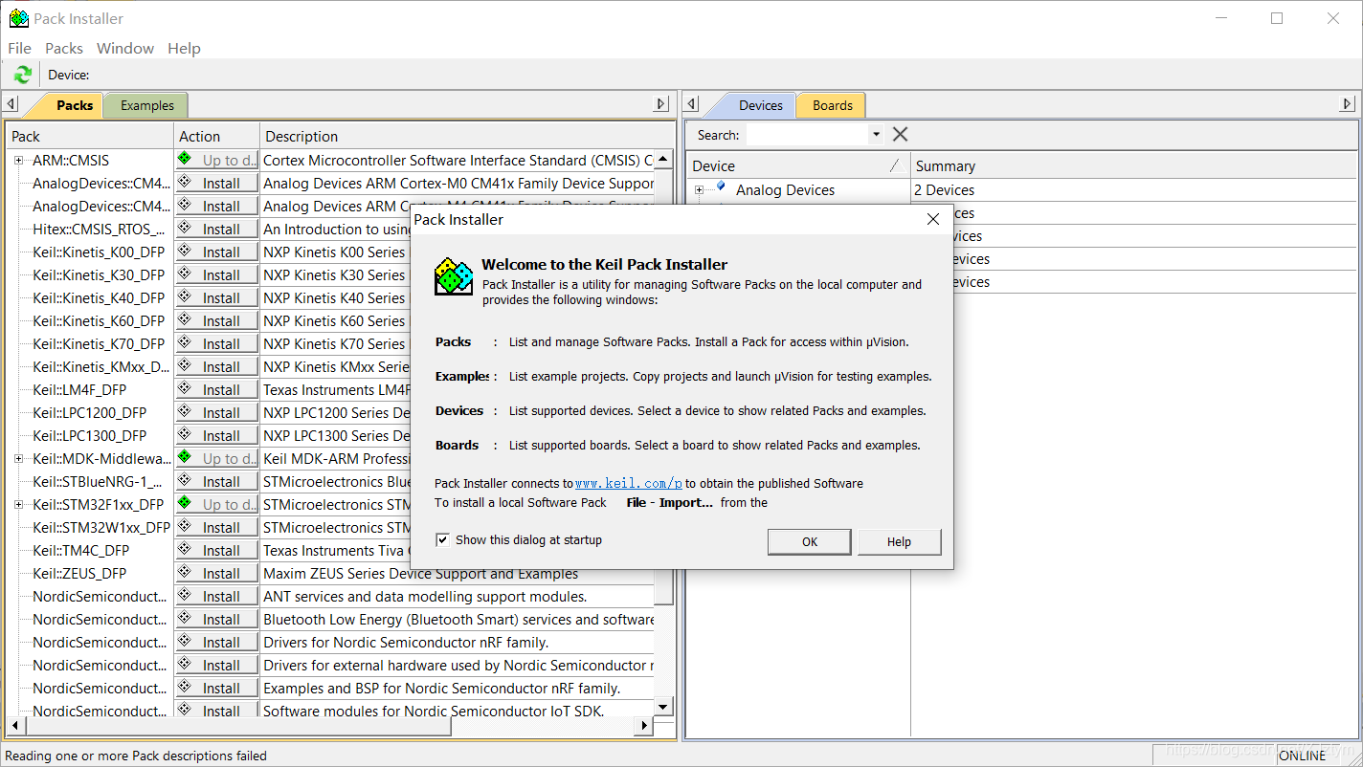
Task: Install the Keil::Kinetis_K00_DFP pack
Action: [x=216, y=252]
